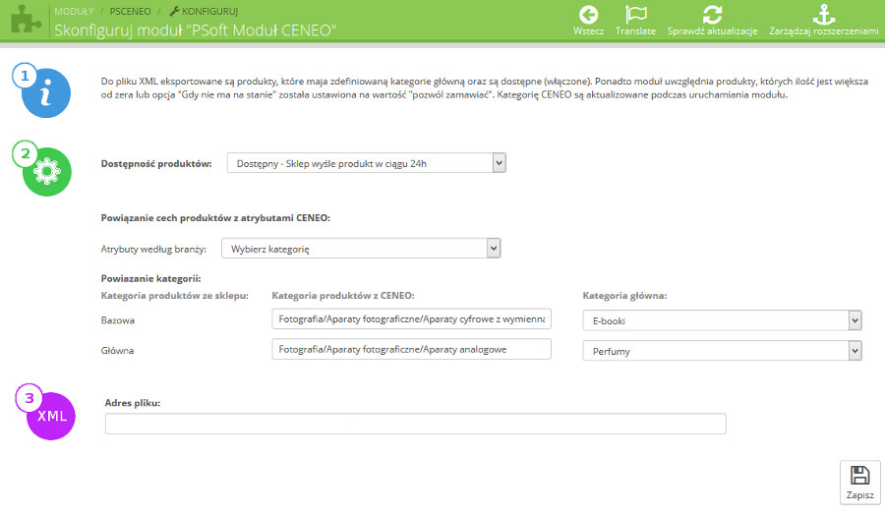Viewport: 885px width, 517px height.
Task: Click the Sprawdź aktualizacje refresh icon
Action: click(712, 15)
